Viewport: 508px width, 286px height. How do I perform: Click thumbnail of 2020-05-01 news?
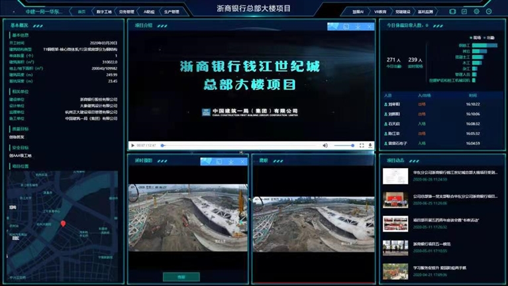395,248
